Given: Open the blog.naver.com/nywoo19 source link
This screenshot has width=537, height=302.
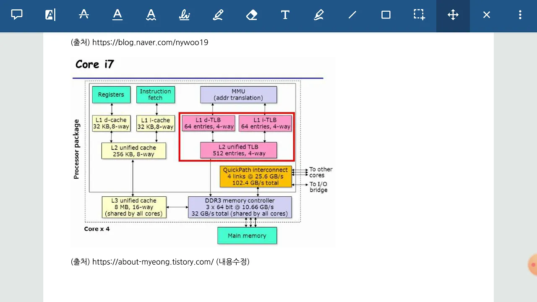Looking at the screenshot, I should point(150,42).
